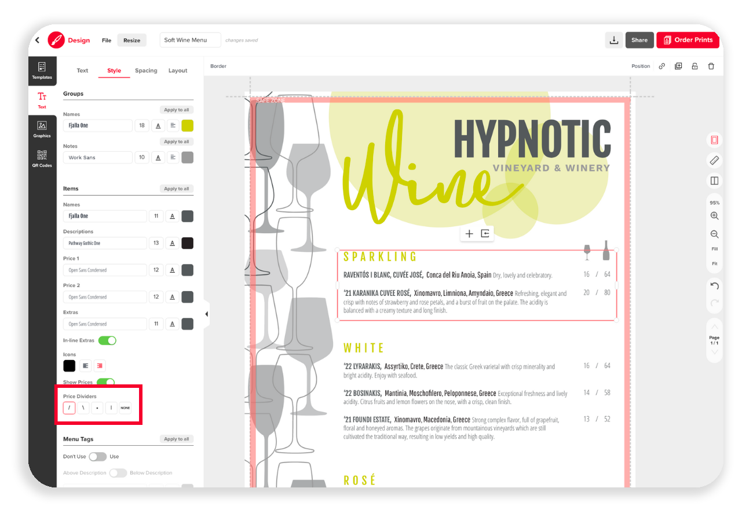The height and width of the screenshot is (521, 753).
Task: Go to the next page with the down arrow
Action: pos(714,352)
